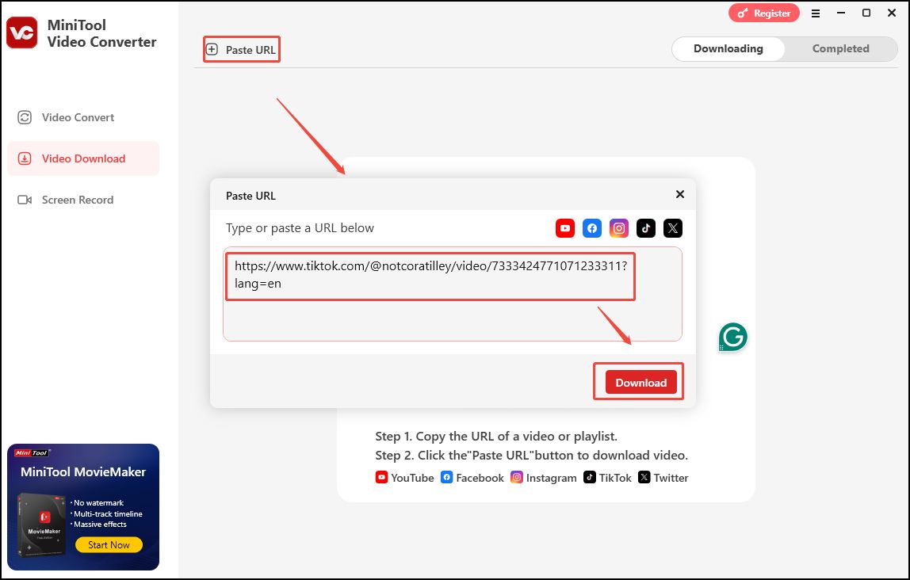Click the Video Download arrow icon
The height and width of the screenshot is (580, 910).
tap(25, 158)
